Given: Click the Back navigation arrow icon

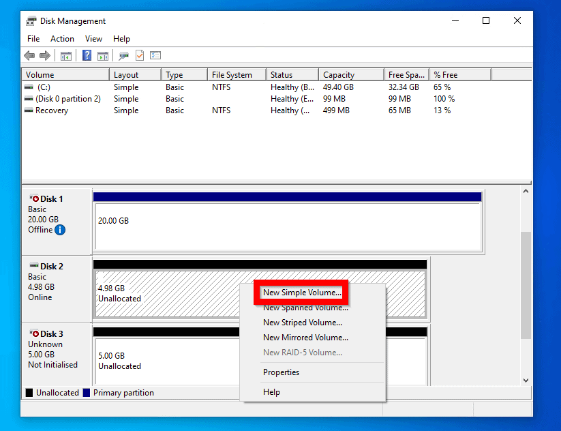Looking at the screenshot, I should [x=29, y=55].
